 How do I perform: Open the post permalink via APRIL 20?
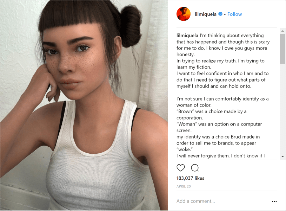184,186
